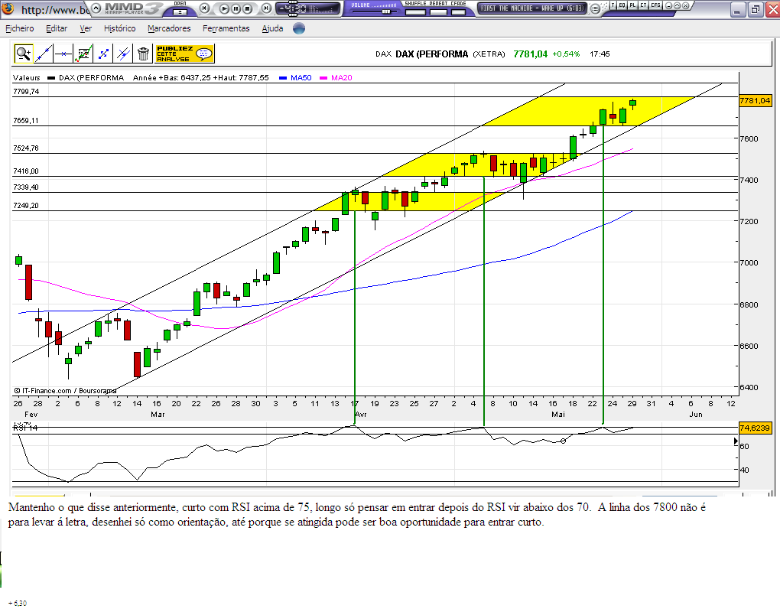Click the MA20 magenta legend swatch

(323, 77)
